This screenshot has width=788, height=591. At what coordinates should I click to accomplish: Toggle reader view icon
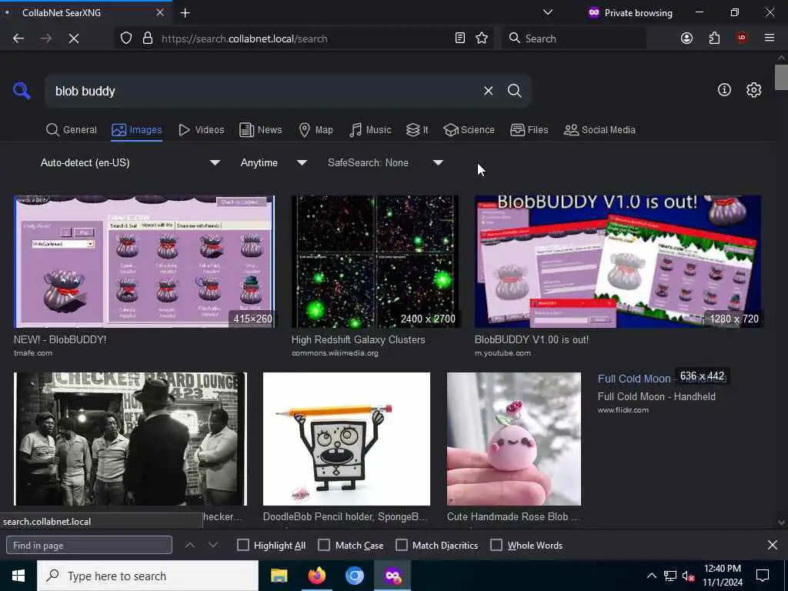pyautogui.click(x=460, y=38)
